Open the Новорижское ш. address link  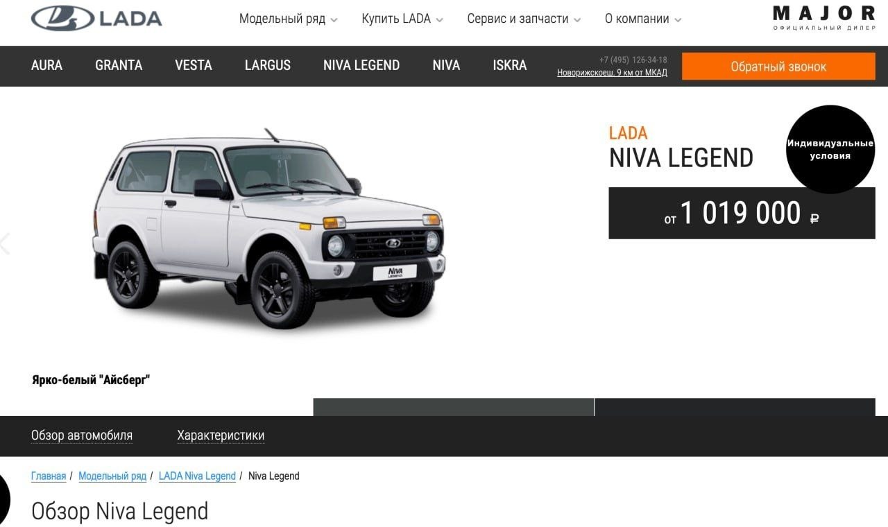click(612, 73)
